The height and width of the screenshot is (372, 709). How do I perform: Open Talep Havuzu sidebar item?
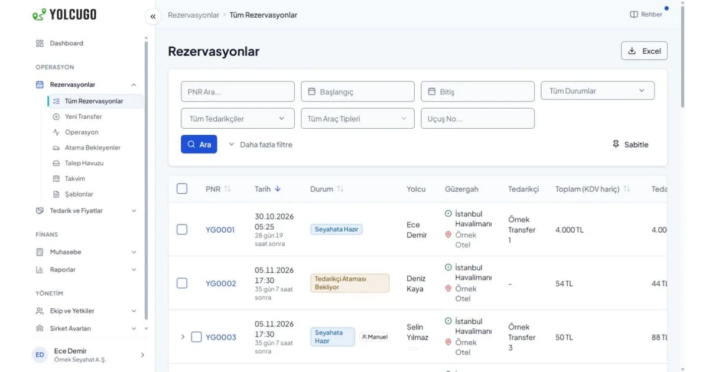[x=84, y=163]
